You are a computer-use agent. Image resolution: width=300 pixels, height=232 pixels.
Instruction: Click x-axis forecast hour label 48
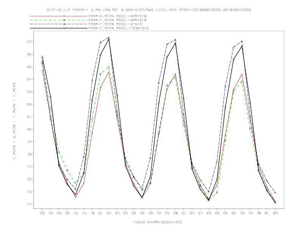coord(175,213)
